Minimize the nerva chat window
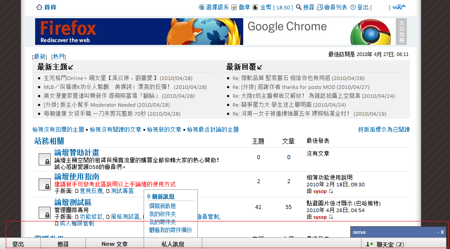Viewport: 450px width, 249px height. pos(438,233)
